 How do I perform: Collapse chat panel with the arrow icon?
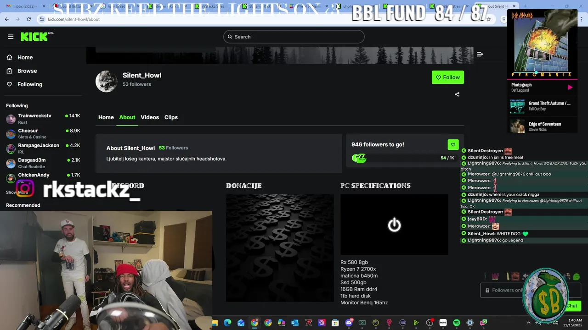[x=480, y=54]
